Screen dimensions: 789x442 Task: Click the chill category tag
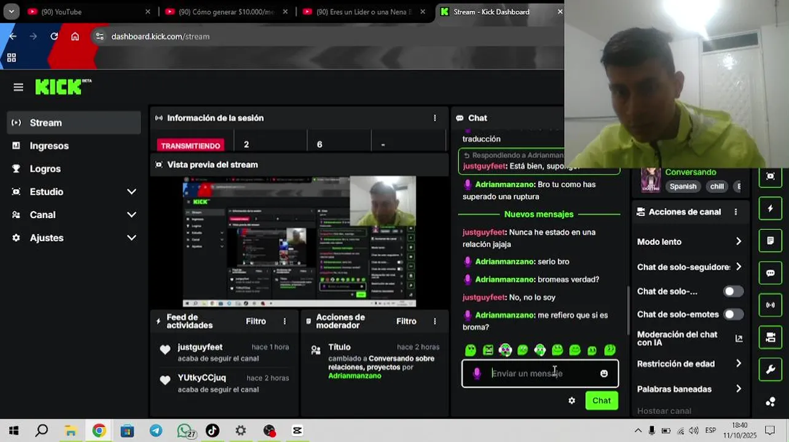click(716, 187)
